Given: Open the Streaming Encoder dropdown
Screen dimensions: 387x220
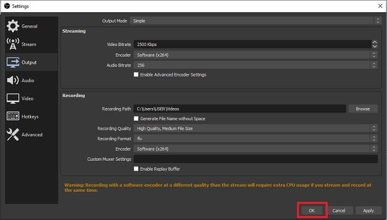Looking at the screenshot, I should click(255, 55).
